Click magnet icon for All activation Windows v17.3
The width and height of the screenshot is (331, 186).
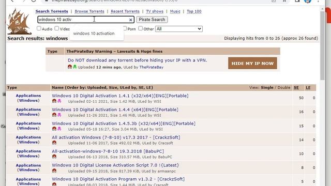coord(54,143)
